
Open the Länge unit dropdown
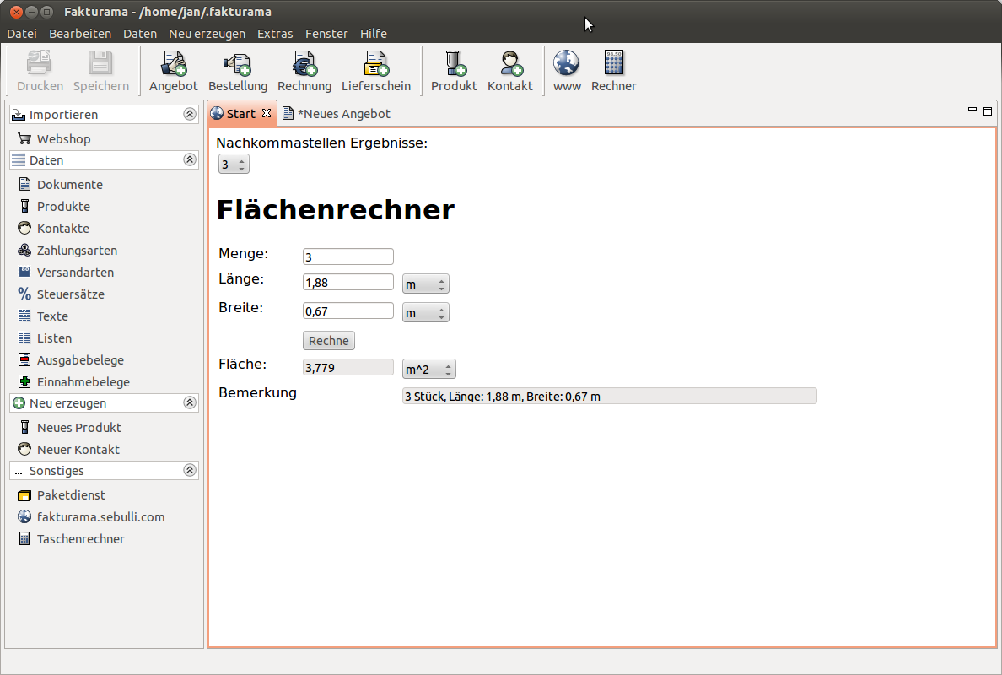(x=426, y=283)
